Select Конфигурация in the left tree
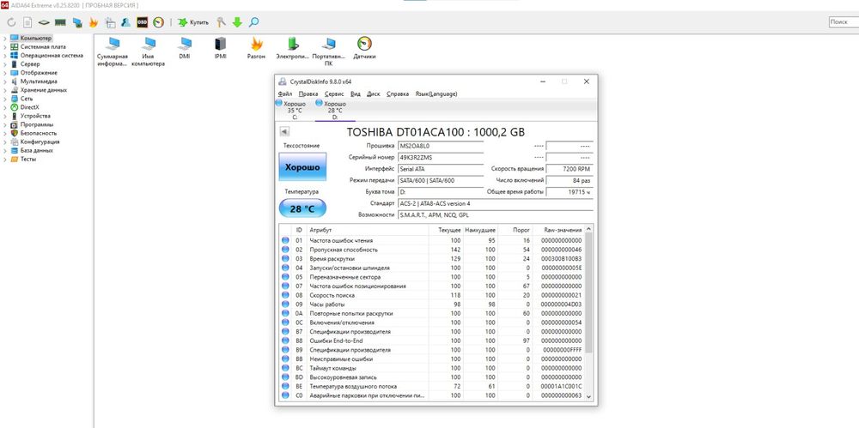Viewport: 859px width, 428px height. [x=40, y=142]
